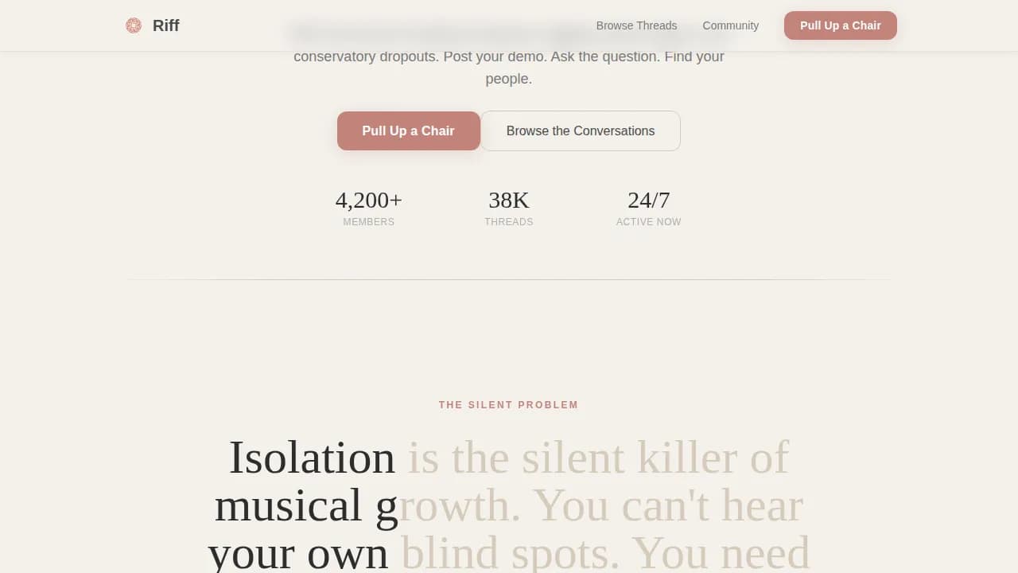Image resolution: width=1018 pixels, height=573 pixels.
Task: Click the divider line below the stats
Action: 509,279
